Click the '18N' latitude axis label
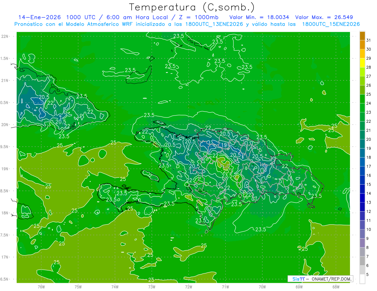 coord(5,213)
